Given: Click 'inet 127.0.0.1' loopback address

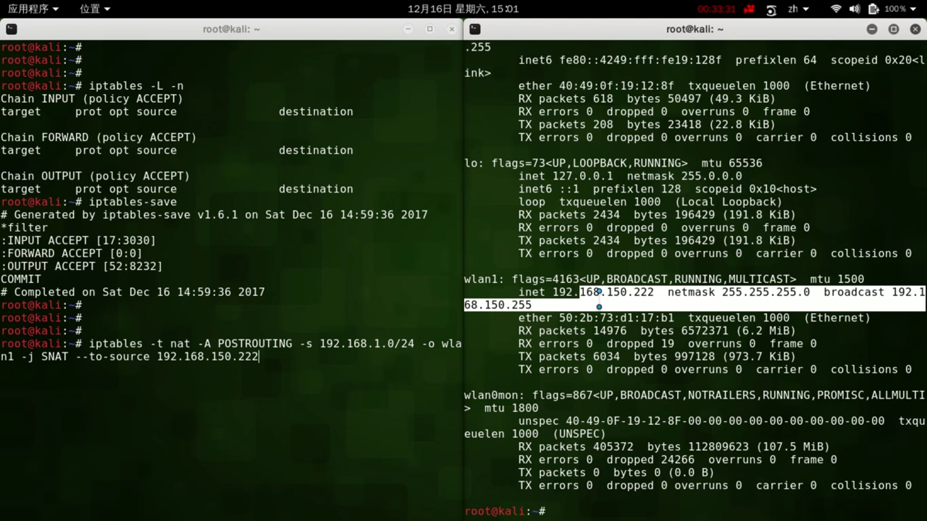Looking at the screenshot, I should coord(565,176).
